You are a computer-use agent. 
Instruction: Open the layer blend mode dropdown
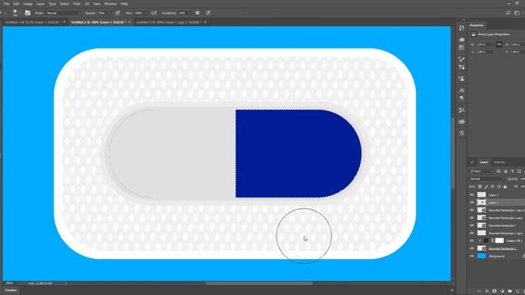[486, 179]
